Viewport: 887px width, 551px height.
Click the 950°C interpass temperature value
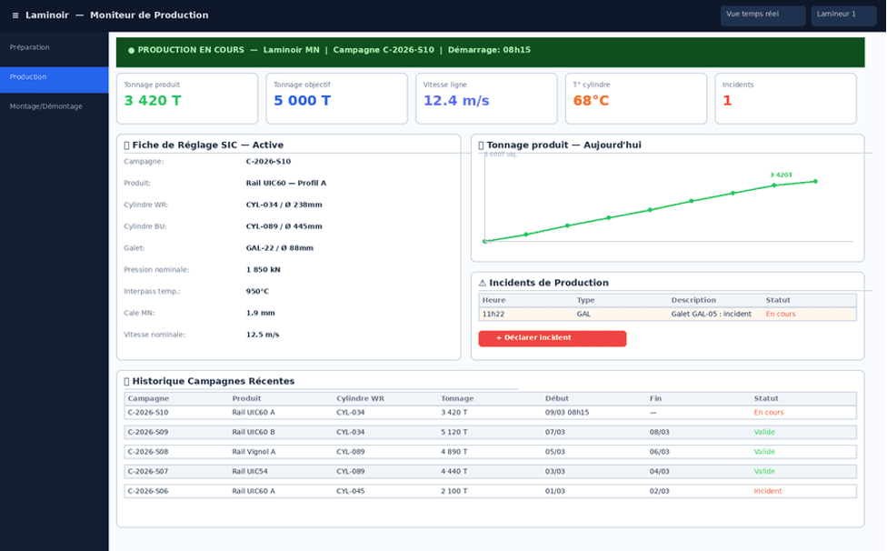(257, 291)
